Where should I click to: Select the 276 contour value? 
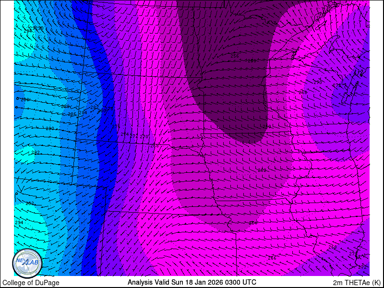point(116,126)
